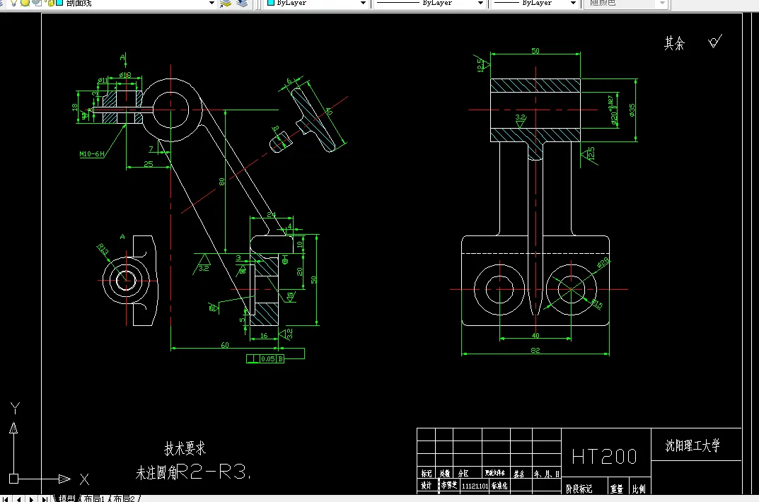Select the top 50 dimension in right view

[x=535, y=51]
